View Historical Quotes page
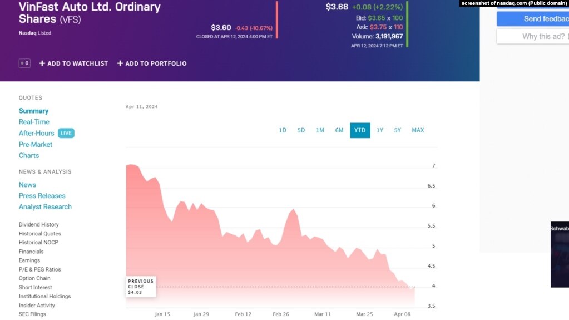The image size is (569, 320). pyautogui.click(x=40, y=234)
